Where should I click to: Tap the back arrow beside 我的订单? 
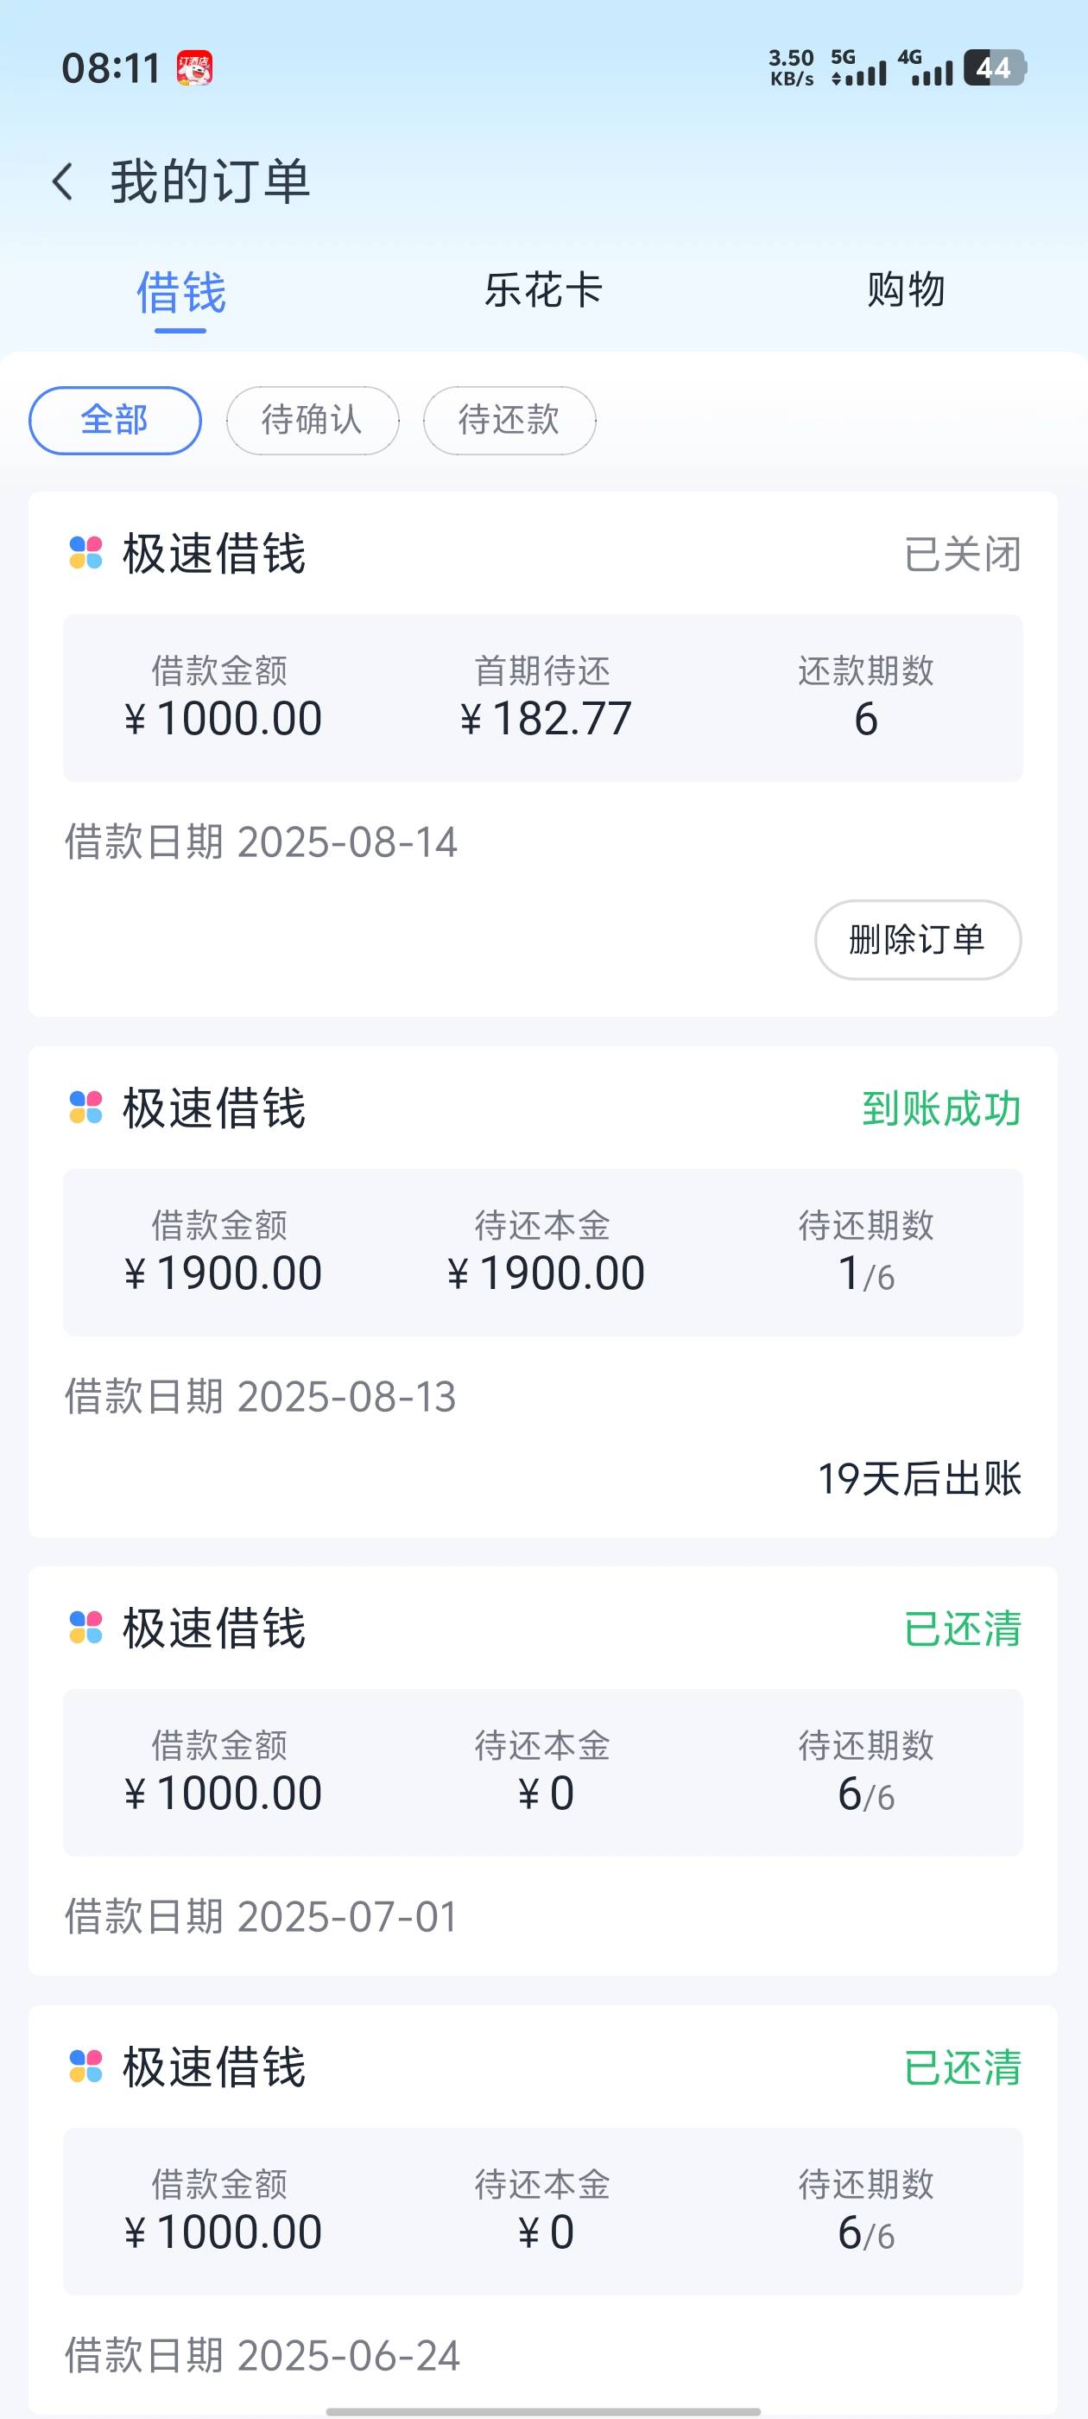coord(63,181)
